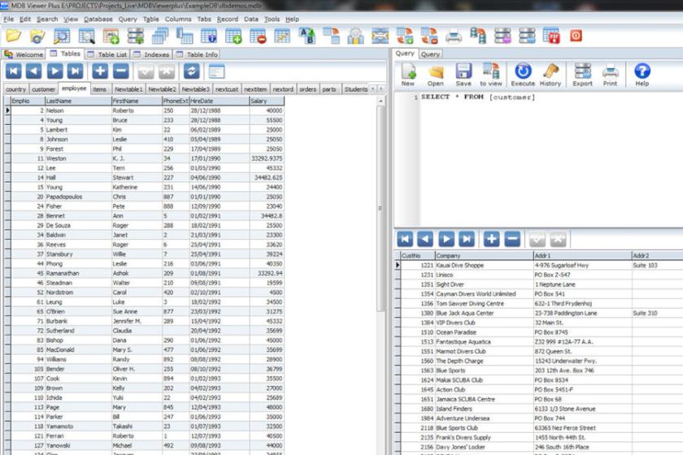The image size is (683, 455).
Task: Click the stacked tables copy icon
Action: 160,36
